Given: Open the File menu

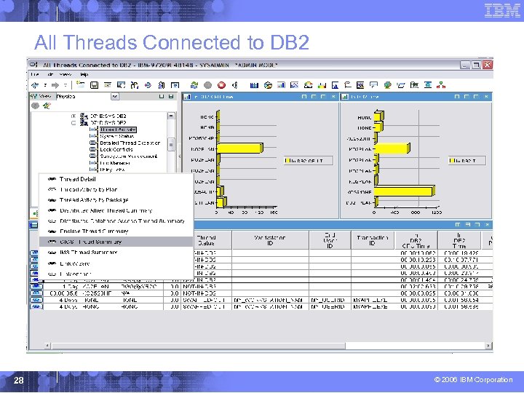Looking at the screenshot, I should [35, 74].
